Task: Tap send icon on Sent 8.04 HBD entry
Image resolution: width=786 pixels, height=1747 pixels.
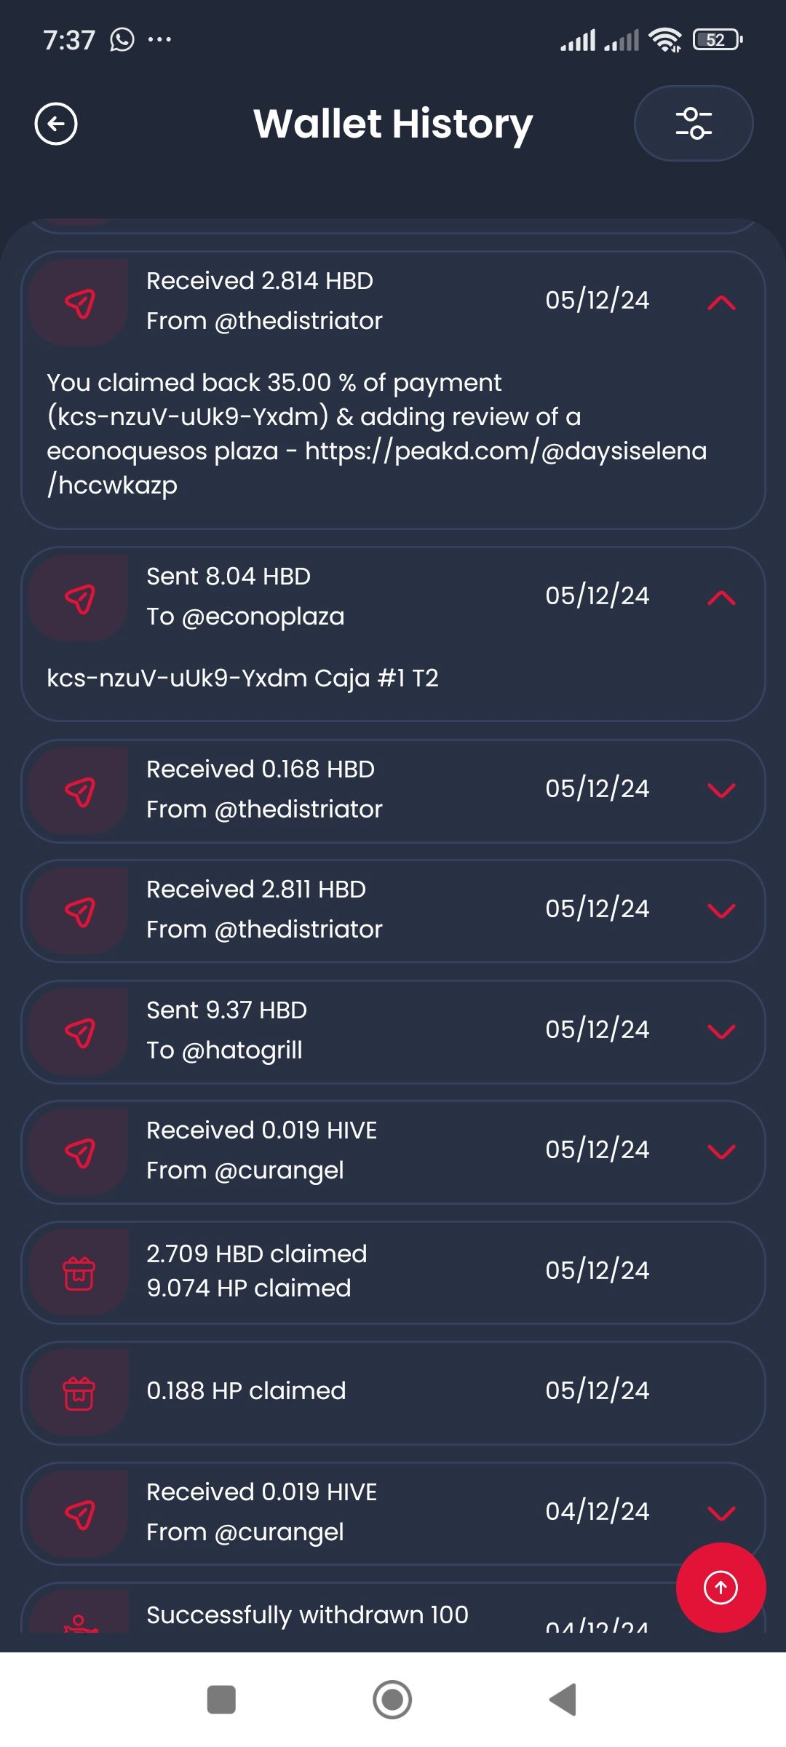Action: pyautogui.click(x=79, y=598)
